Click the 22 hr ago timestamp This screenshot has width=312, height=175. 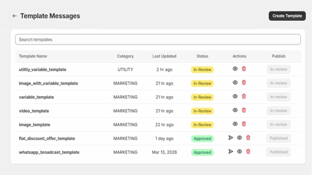[164, 125]
